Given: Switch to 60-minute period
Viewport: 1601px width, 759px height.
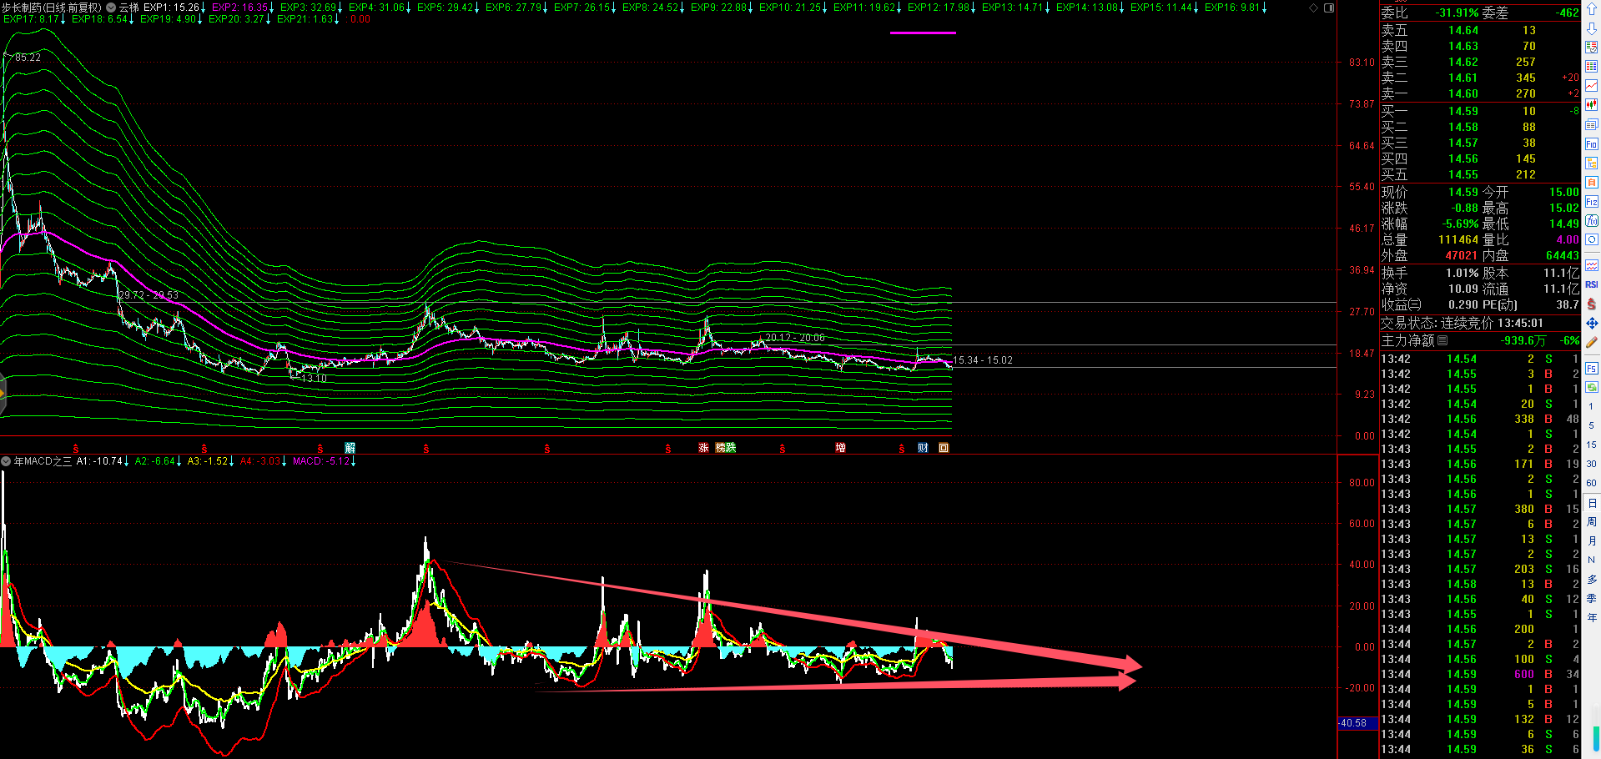Looking at the screenshot, I should click(1591, 483).
